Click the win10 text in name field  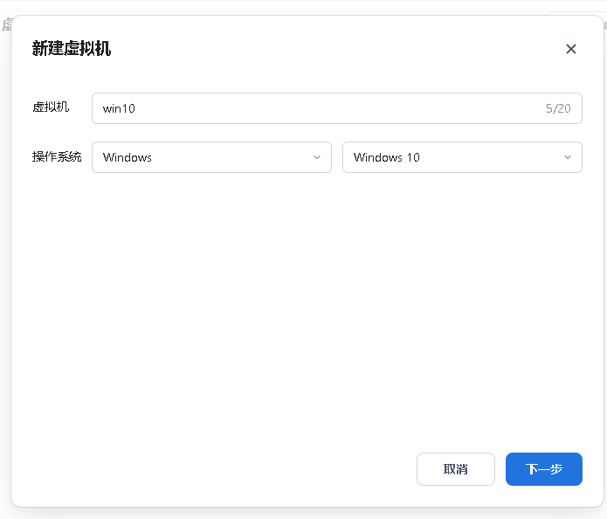pos(119,108)
